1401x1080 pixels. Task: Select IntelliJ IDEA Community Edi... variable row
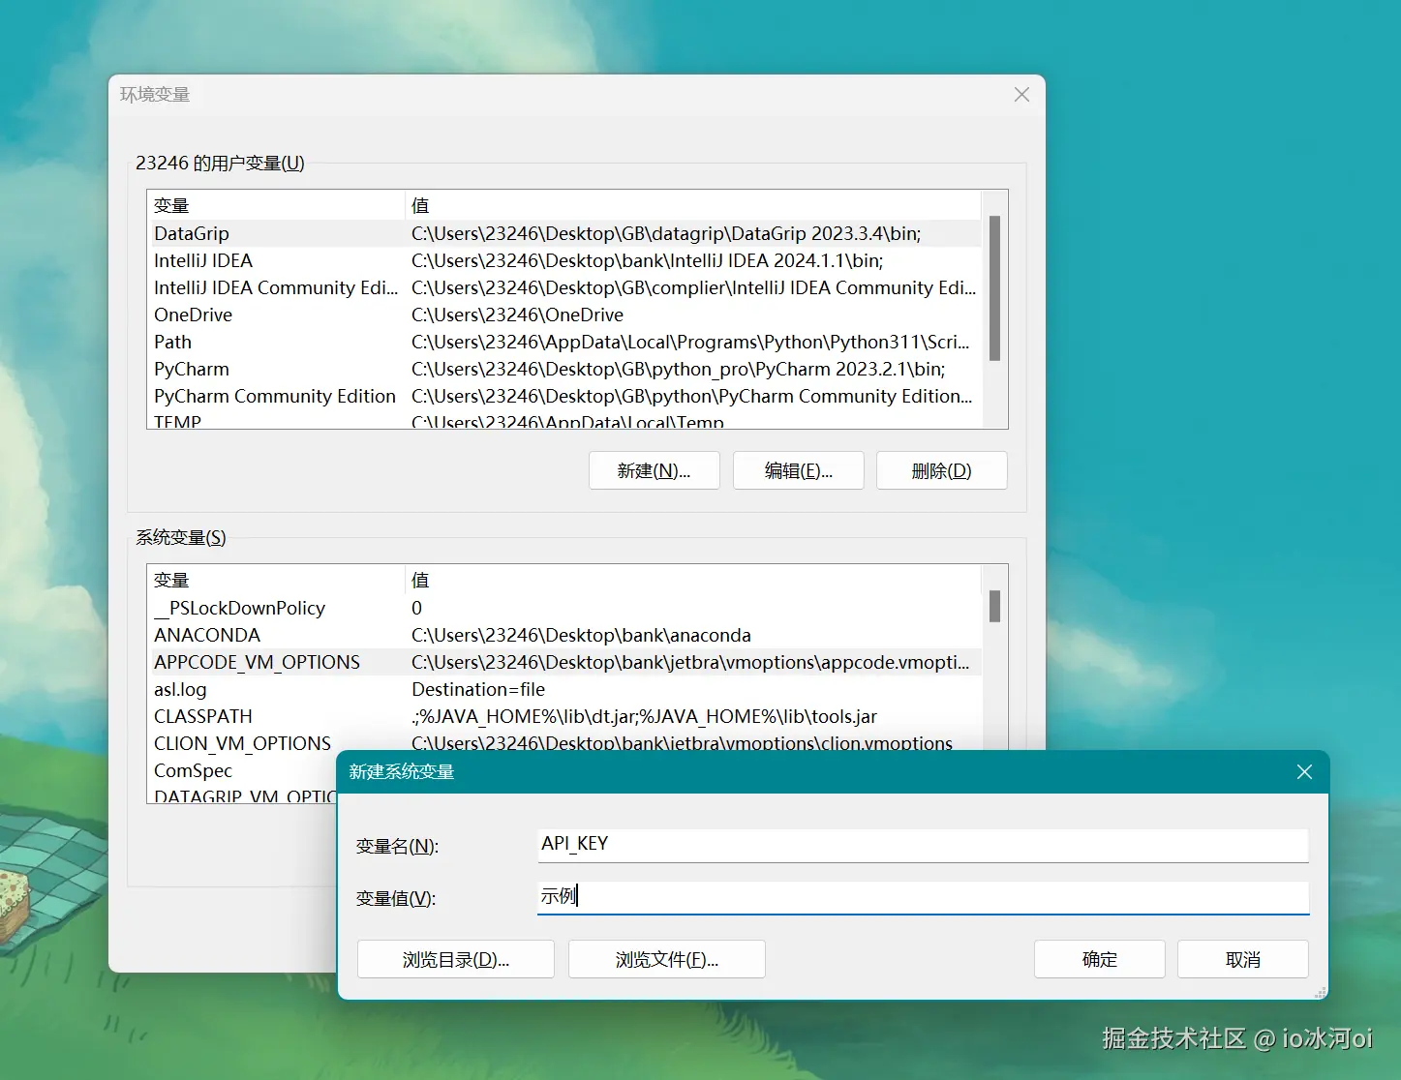click(x=564, y=287)
